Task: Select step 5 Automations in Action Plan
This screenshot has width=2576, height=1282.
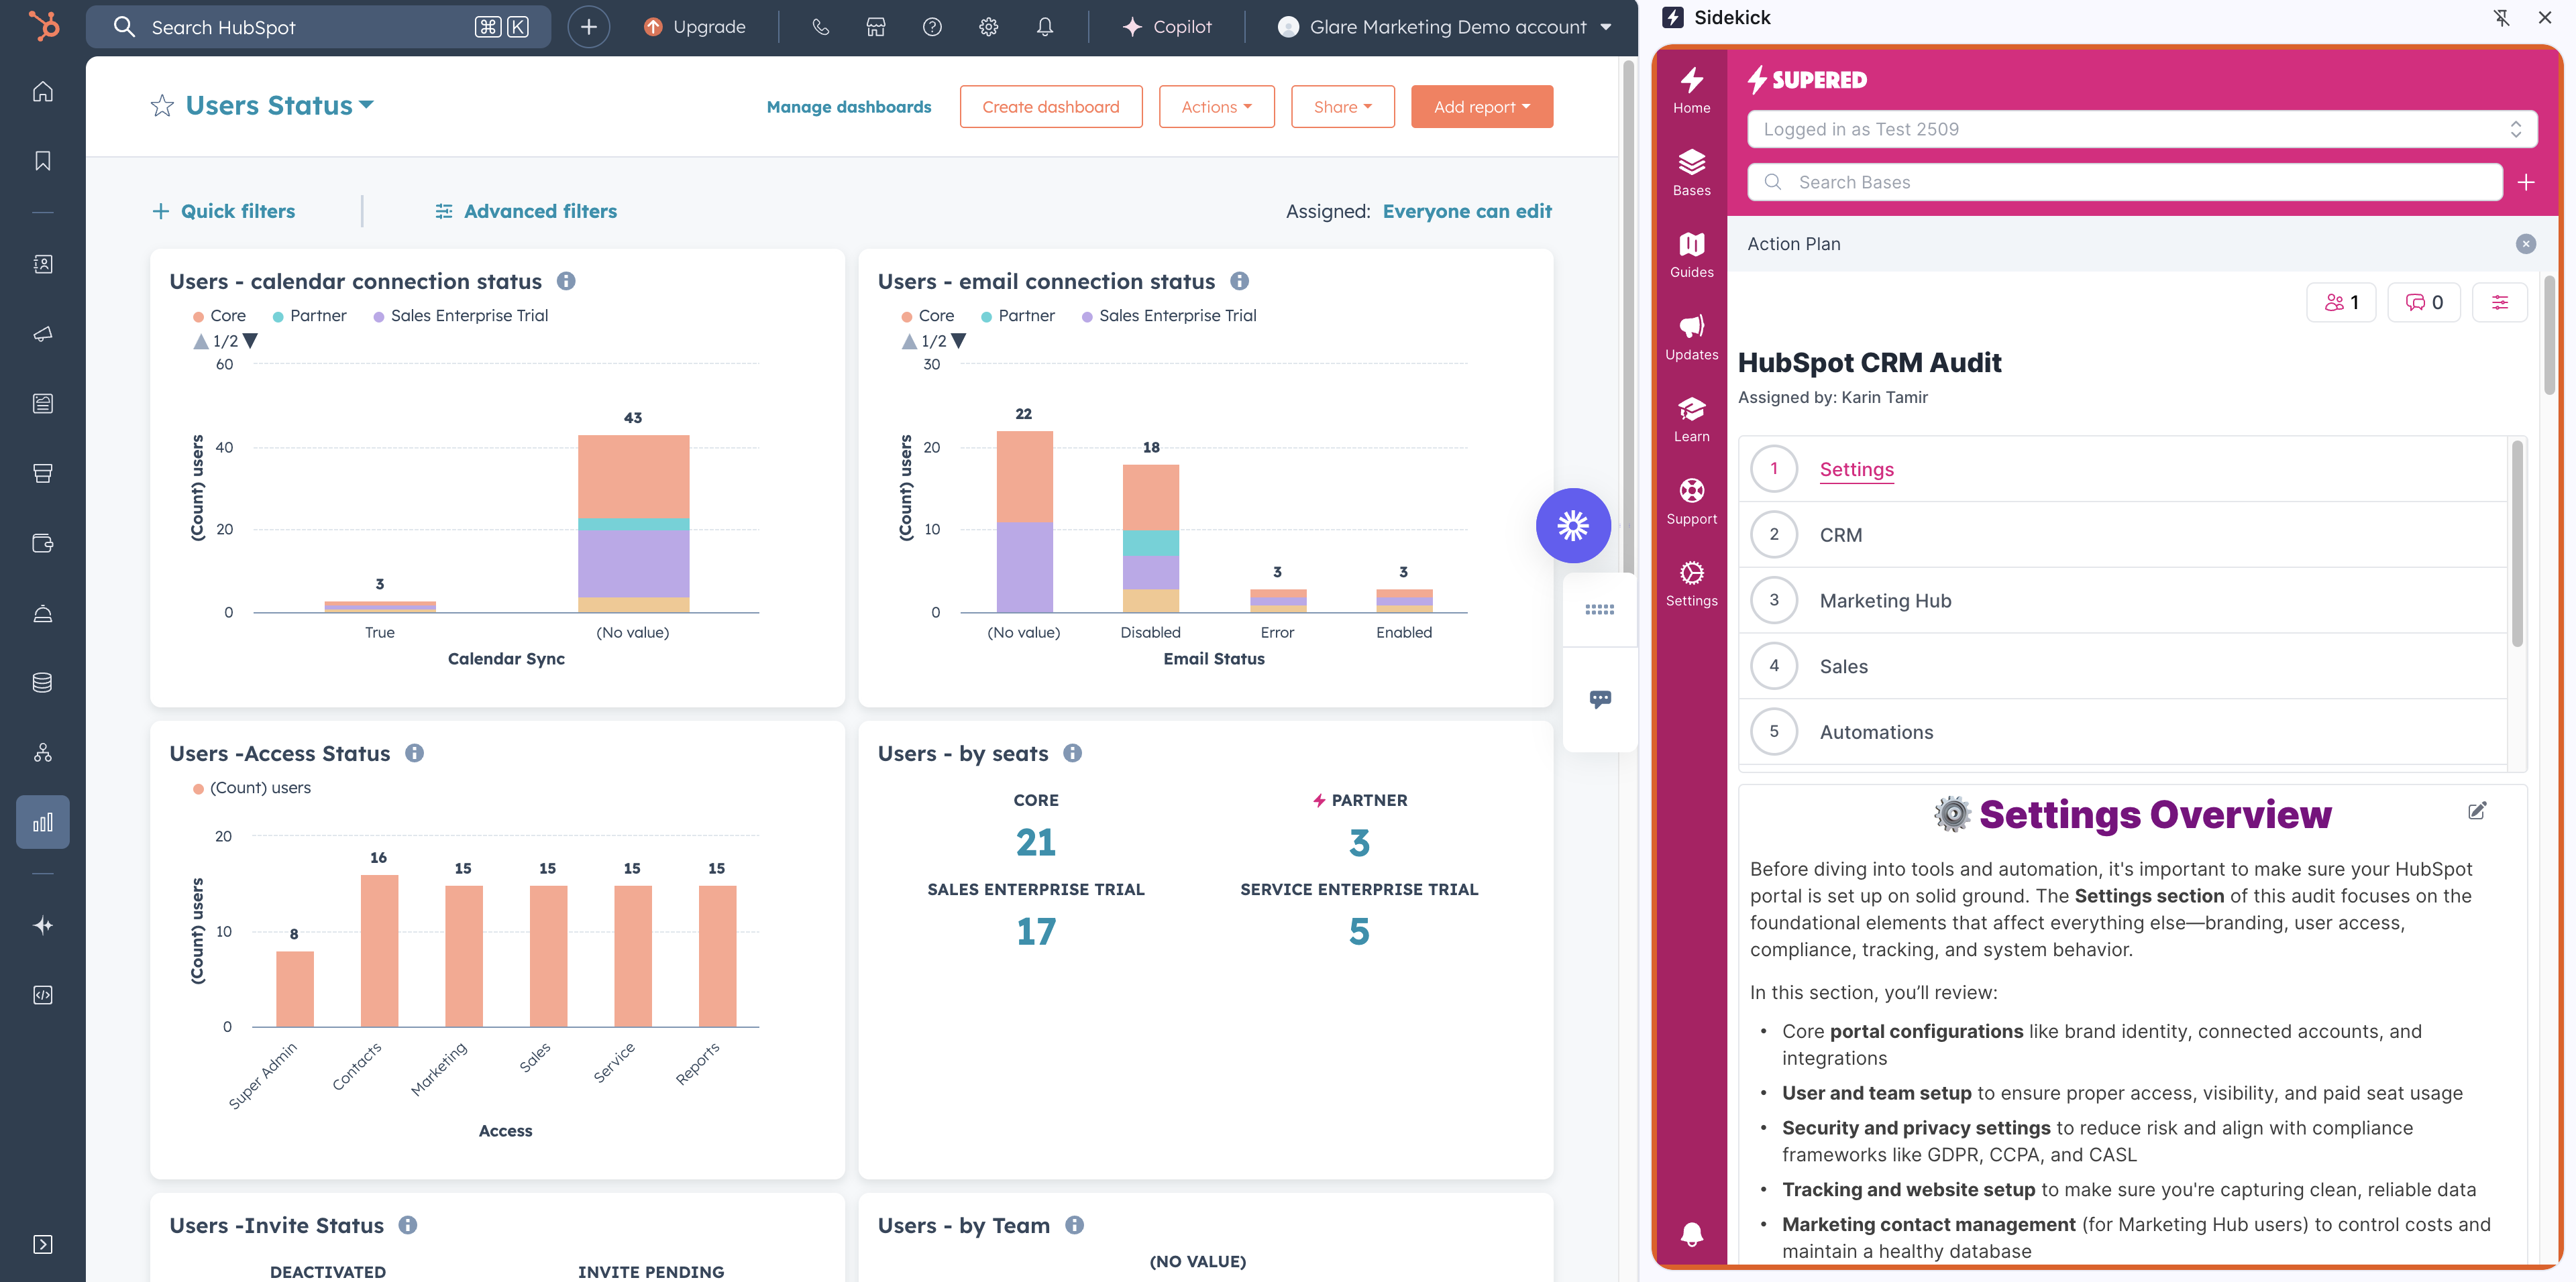Action: tap(2123, 732)
